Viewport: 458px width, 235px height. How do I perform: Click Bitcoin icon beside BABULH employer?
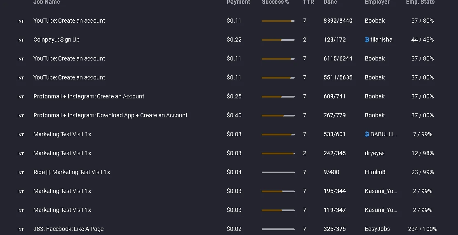coord(367,135)
